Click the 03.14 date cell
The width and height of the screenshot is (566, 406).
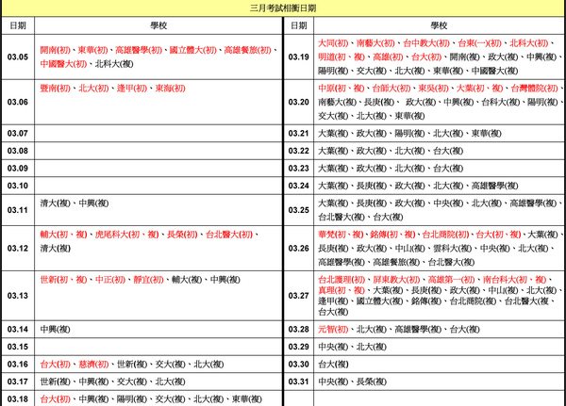click(x=18, y=329)
